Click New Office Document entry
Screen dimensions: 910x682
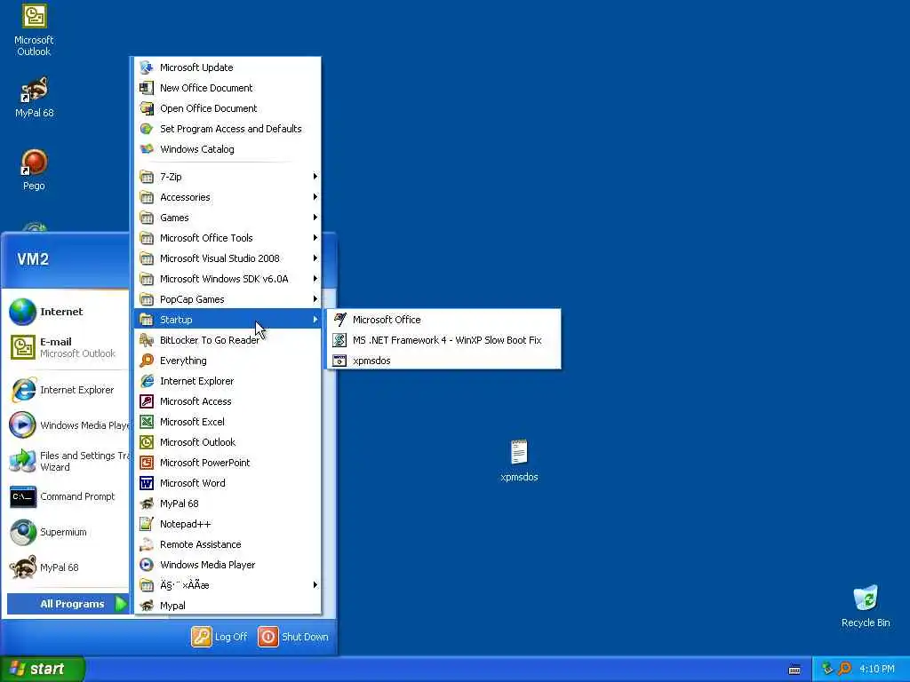click(227, 88)
